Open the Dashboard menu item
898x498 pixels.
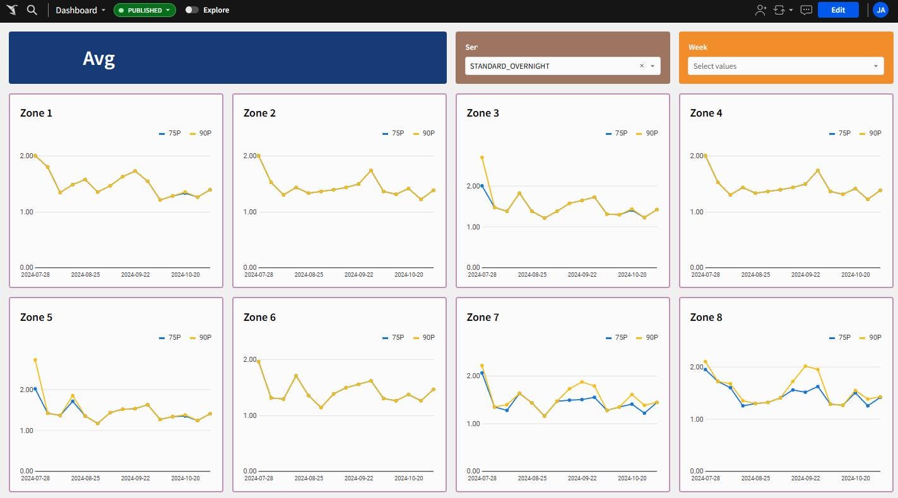pos(76,9)
